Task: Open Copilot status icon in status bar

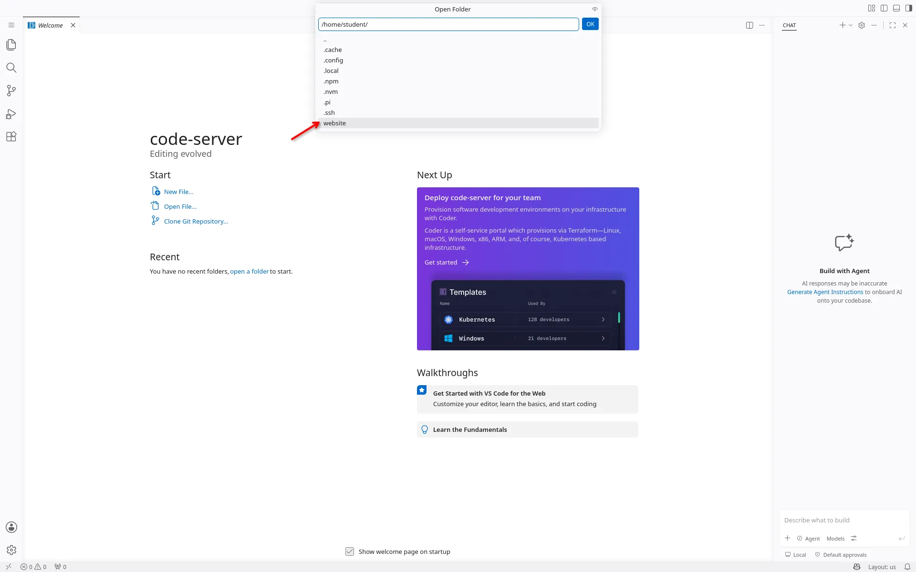Action: (x=857, y=567)
